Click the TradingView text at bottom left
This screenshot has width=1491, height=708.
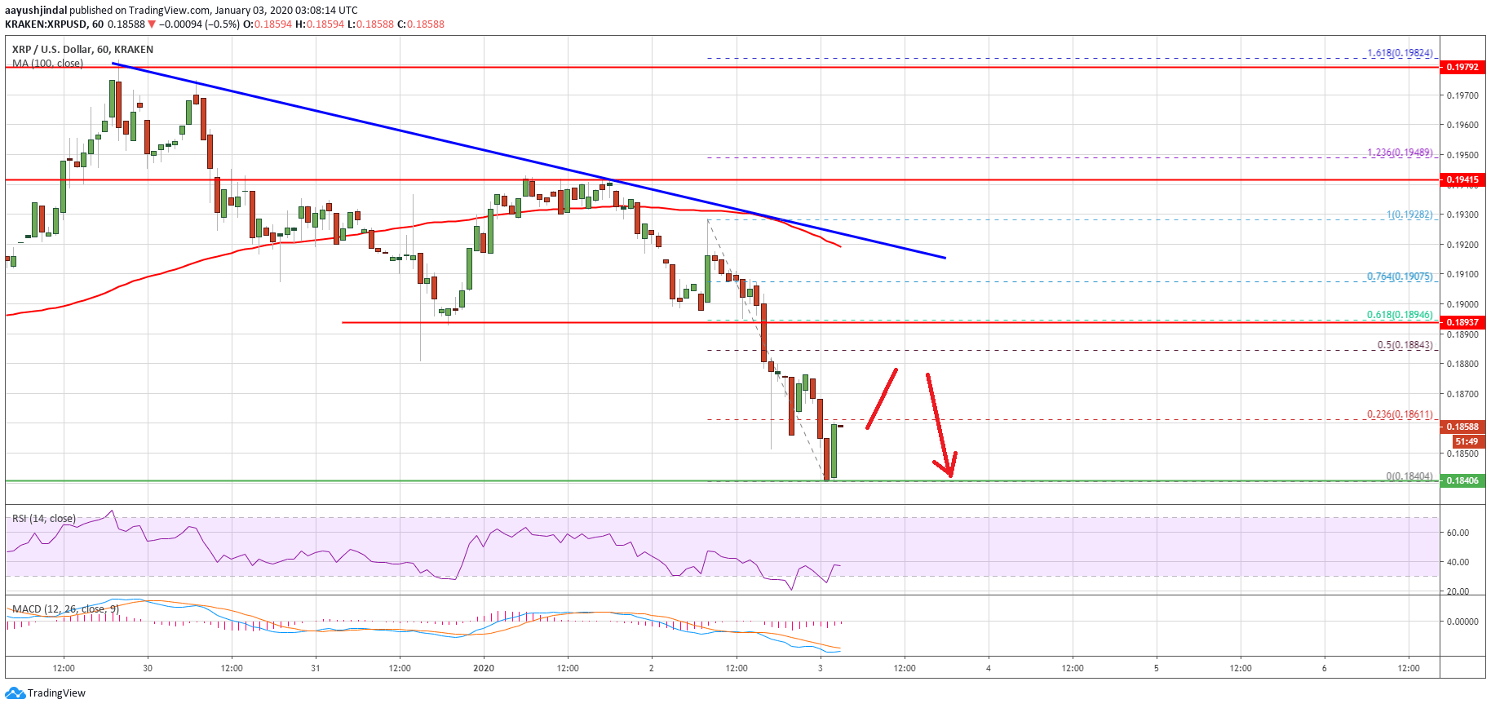[x=56, y=693]
